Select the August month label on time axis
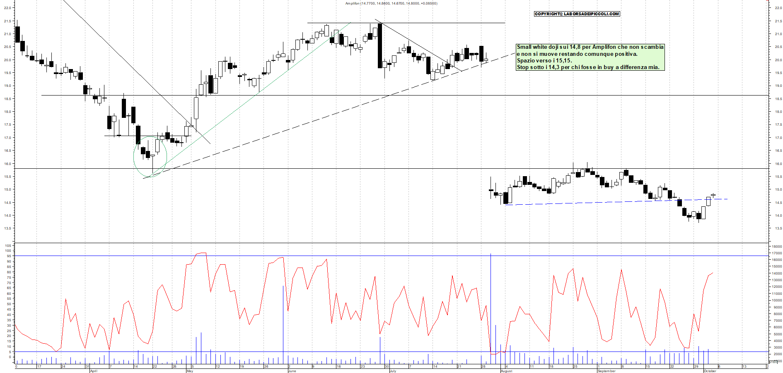Viewport: 783px width, 373px height. click(x=506, y=371)
